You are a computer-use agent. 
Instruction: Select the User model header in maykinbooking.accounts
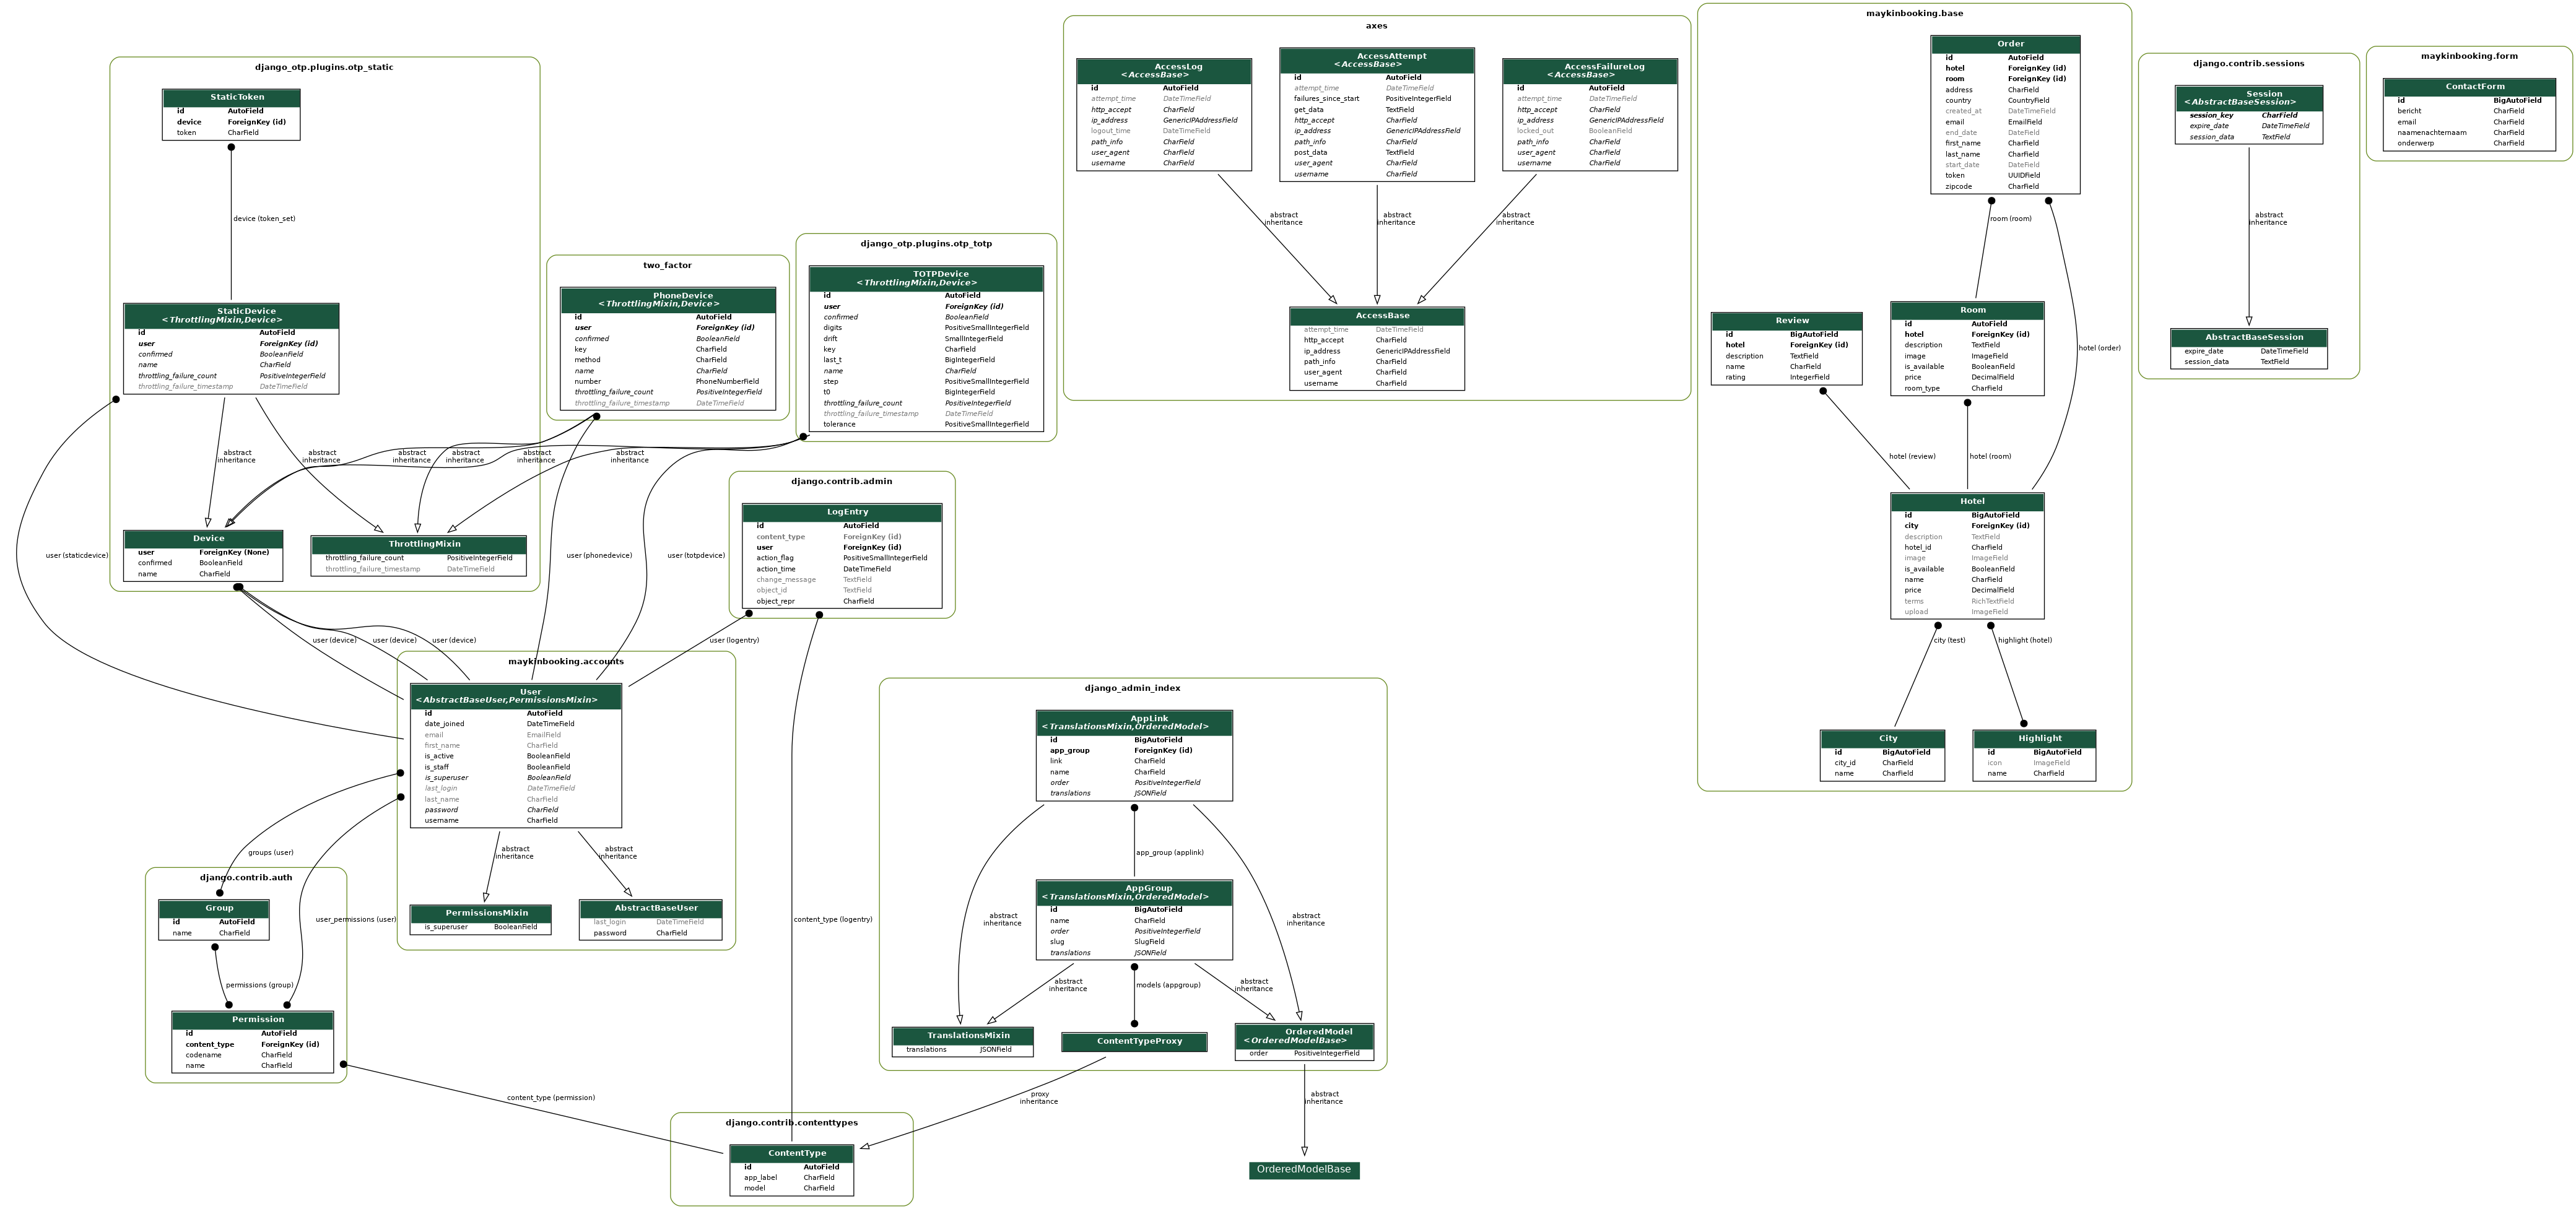[516, 696]
